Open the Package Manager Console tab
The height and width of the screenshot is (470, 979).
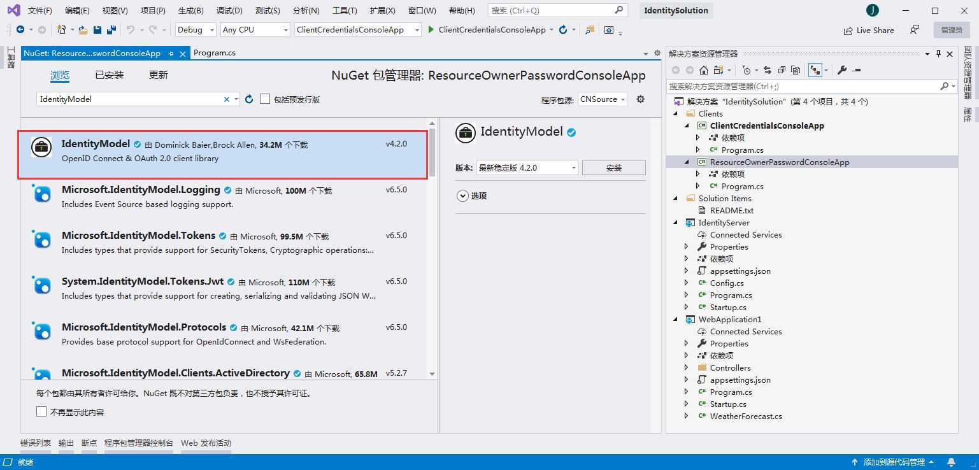pos(139,443)
